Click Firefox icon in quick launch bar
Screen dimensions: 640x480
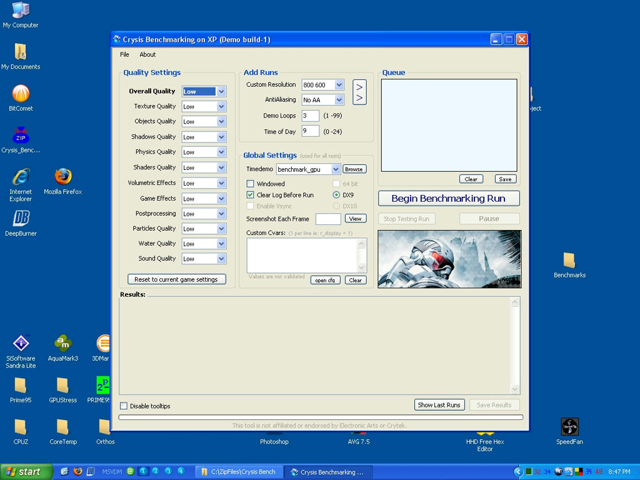(x=77, y=471)
